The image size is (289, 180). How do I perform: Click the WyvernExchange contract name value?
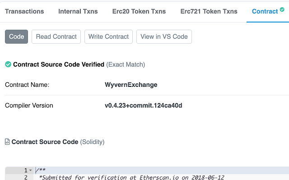pyautogui.click(x=131, y=85)
